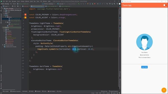This screenshot has height=94, width=168.
Task: Open the TODO tool window
Action: click(31, 91)
